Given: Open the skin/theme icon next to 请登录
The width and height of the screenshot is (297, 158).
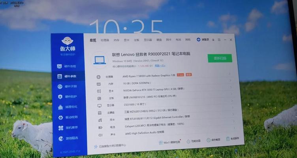Looking at the screenshot, I should 213,40.
